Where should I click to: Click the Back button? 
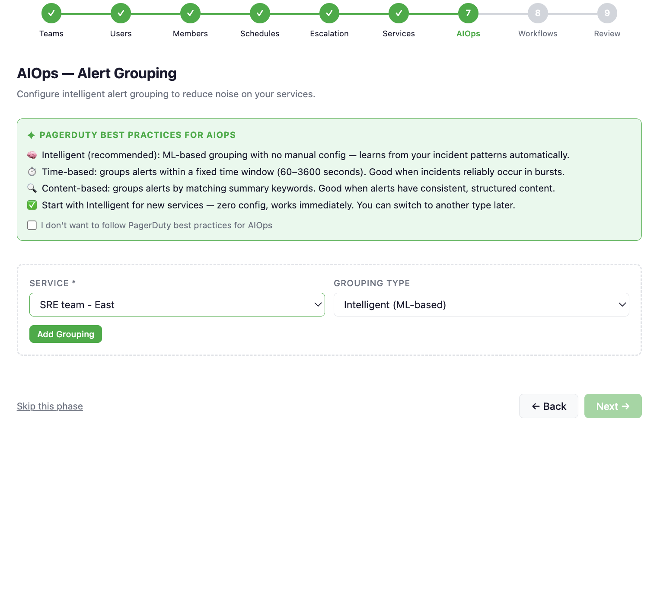(x=549, y=406)
